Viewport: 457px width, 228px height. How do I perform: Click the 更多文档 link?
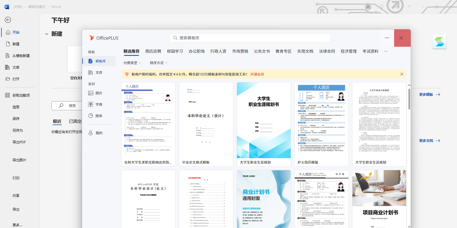tap(430, 141)
